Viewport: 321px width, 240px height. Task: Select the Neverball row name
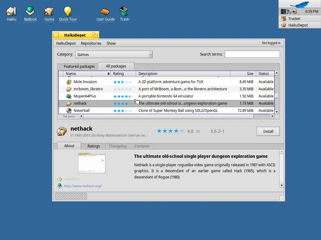(x=82, y=111)
